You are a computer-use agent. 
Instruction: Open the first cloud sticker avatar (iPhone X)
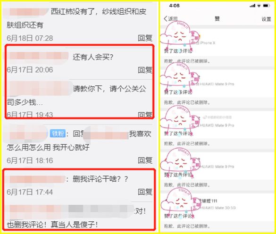point(180,34)
